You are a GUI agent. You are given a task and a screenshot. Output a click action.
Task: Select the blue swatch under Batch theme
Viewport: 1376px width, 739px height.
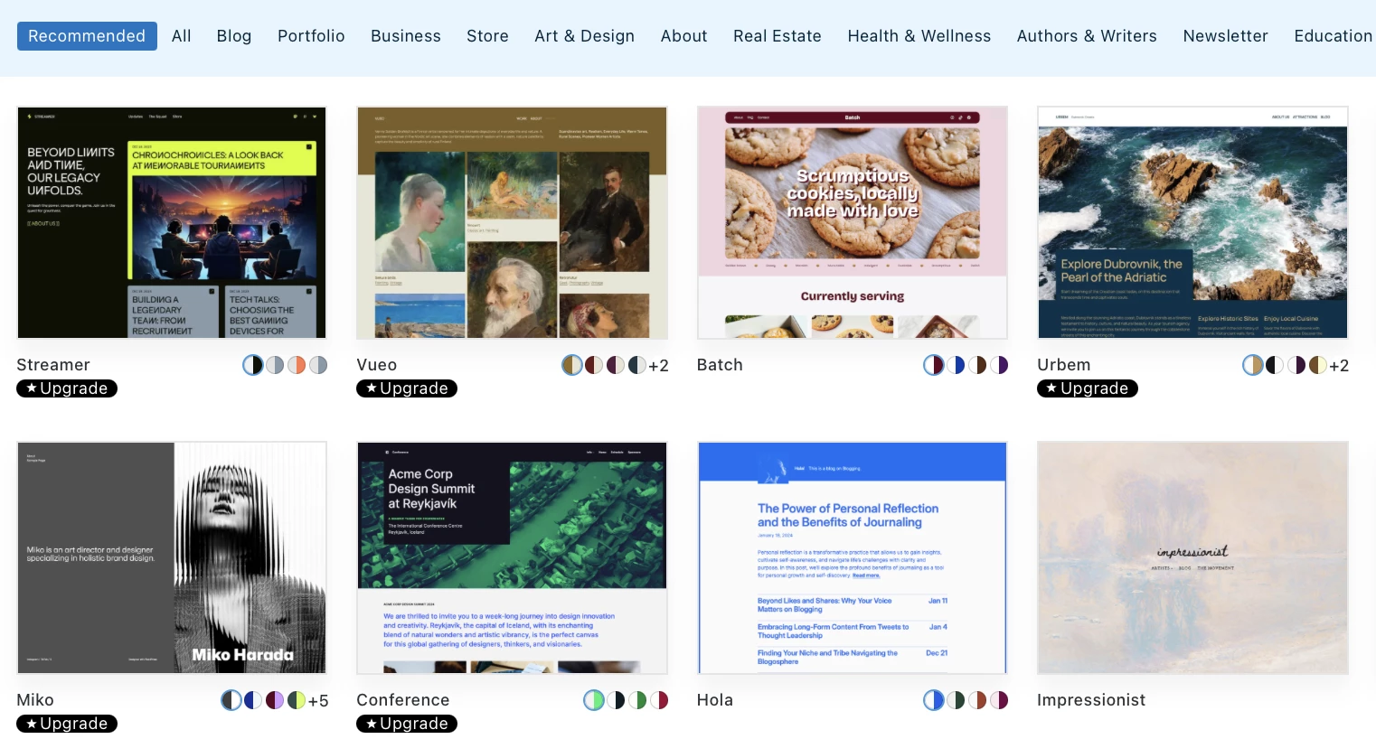tap(956, 365)
